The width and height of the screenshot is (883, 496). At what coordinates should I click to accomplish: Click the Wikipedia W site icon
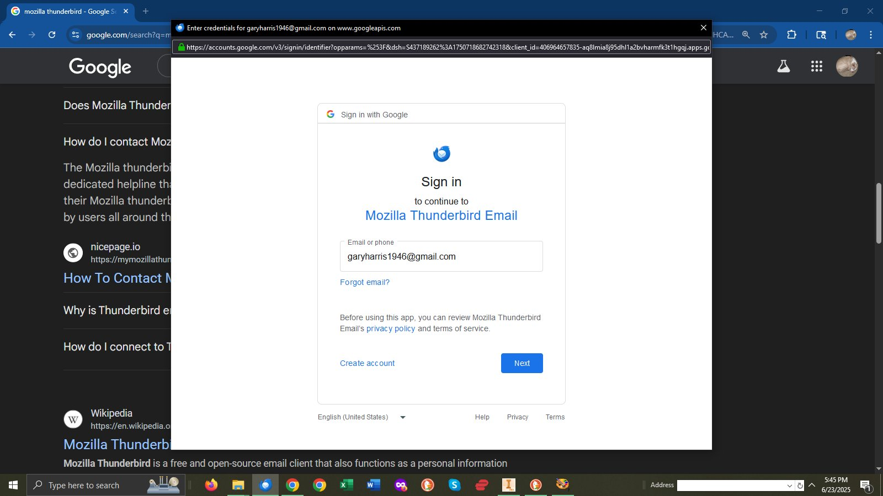coord(73,419)
